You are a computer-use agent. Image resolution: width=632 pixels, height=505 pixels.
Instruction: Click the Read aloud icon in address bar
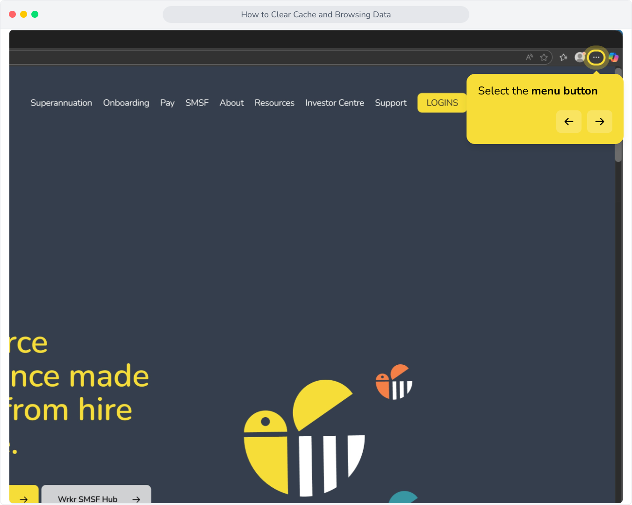(530, 57)
